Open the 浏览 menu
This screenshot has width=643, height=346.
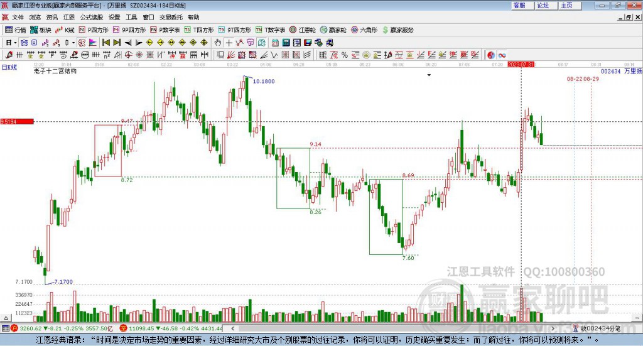[35, 17]
